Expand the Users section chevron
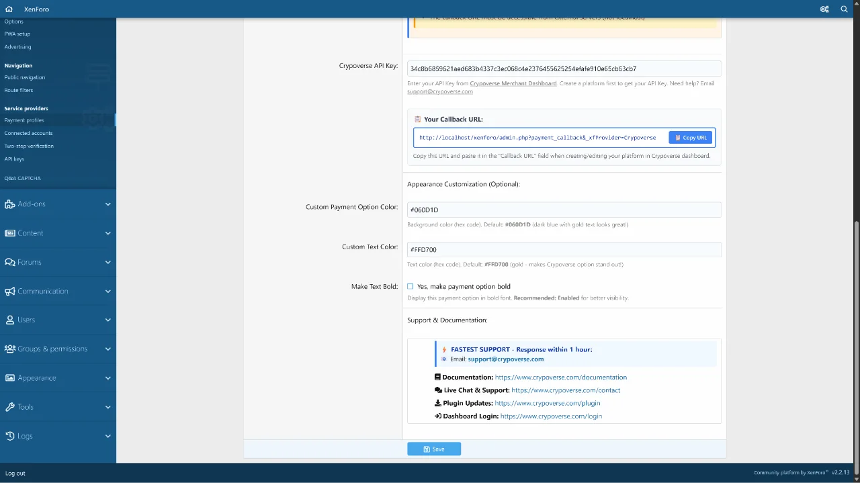 pos(107,320)
